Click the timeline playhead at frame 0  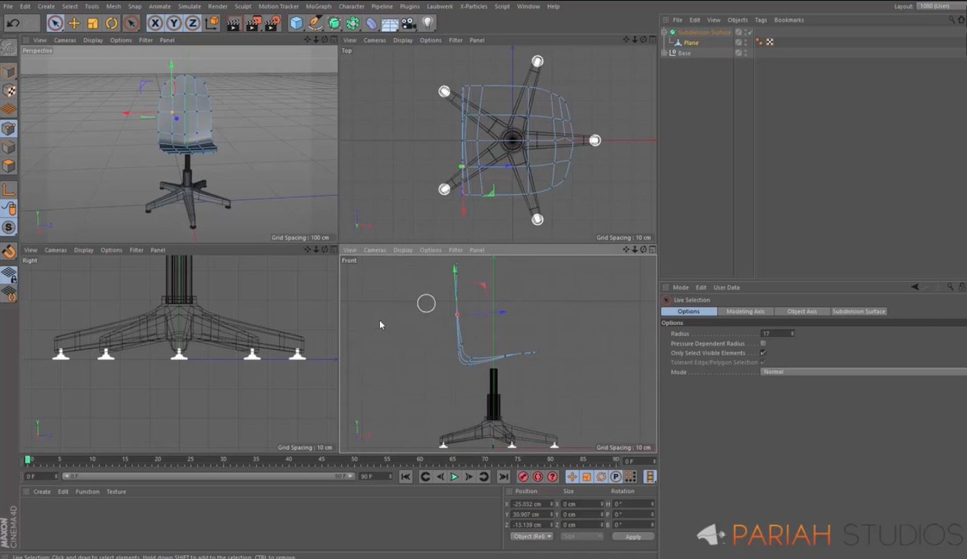[x=28, y=459]
